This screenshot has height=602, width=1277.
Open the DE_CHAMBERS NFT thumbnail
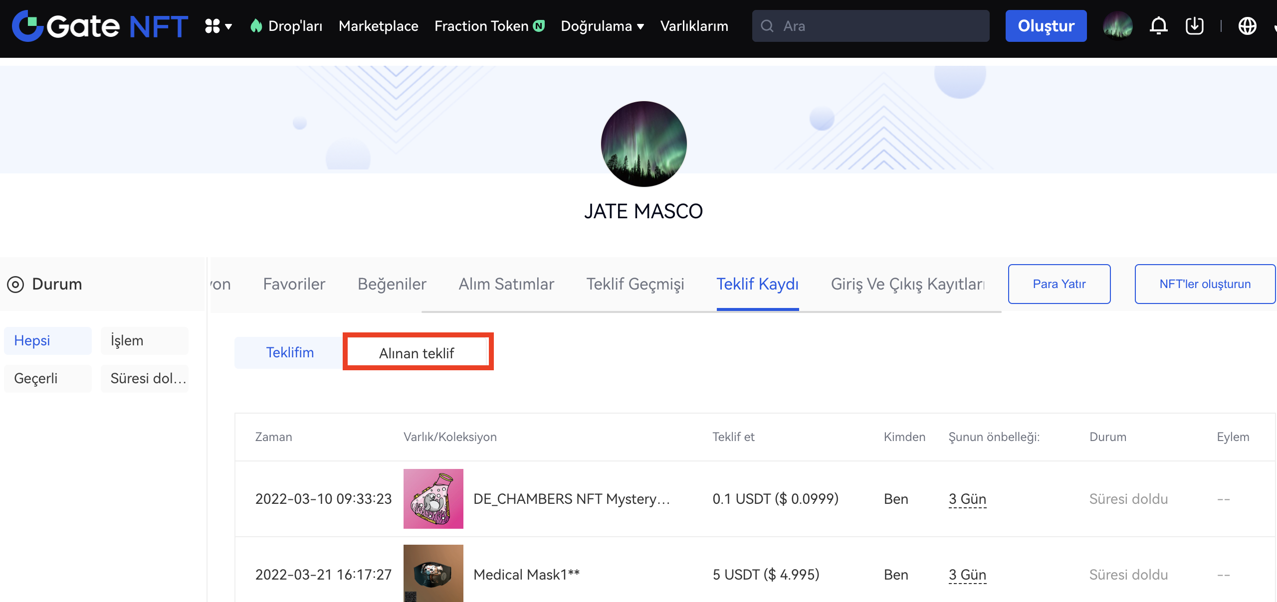(433, 499)
